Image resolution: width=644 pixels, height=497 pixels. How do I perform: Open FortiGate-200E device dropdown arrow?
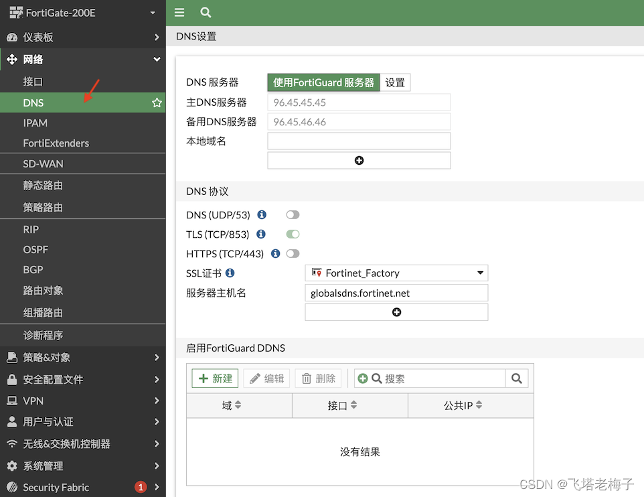(153, 13)
